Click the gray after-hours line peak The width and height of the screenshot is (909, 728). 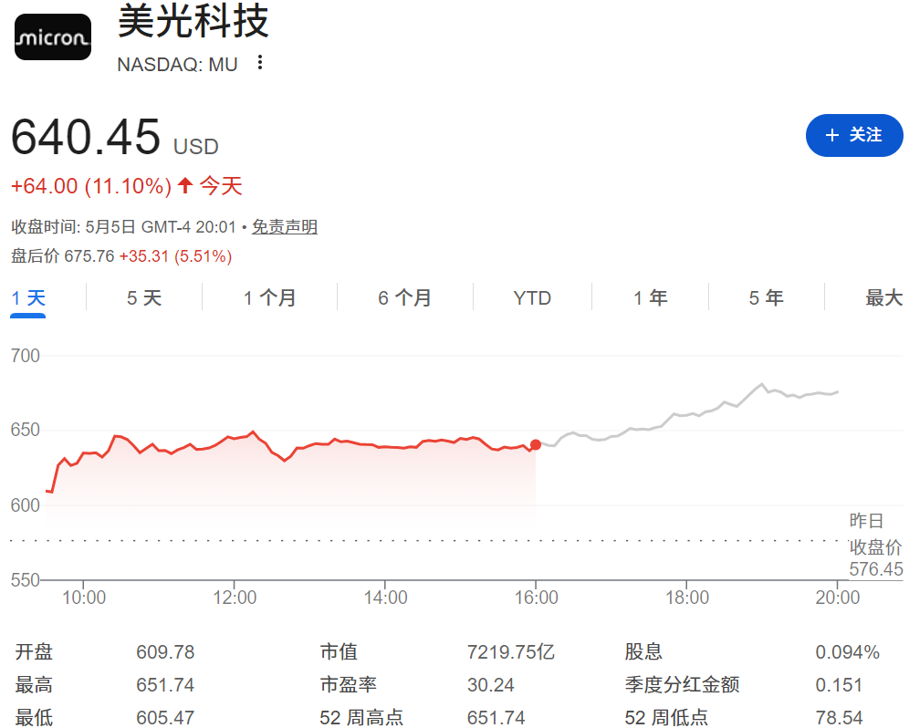[762, 384]
